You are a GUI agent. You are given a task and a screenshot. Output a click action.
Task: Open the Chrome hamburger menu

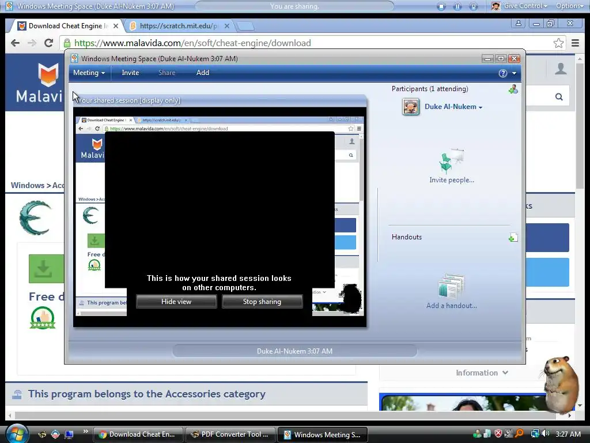576,43
